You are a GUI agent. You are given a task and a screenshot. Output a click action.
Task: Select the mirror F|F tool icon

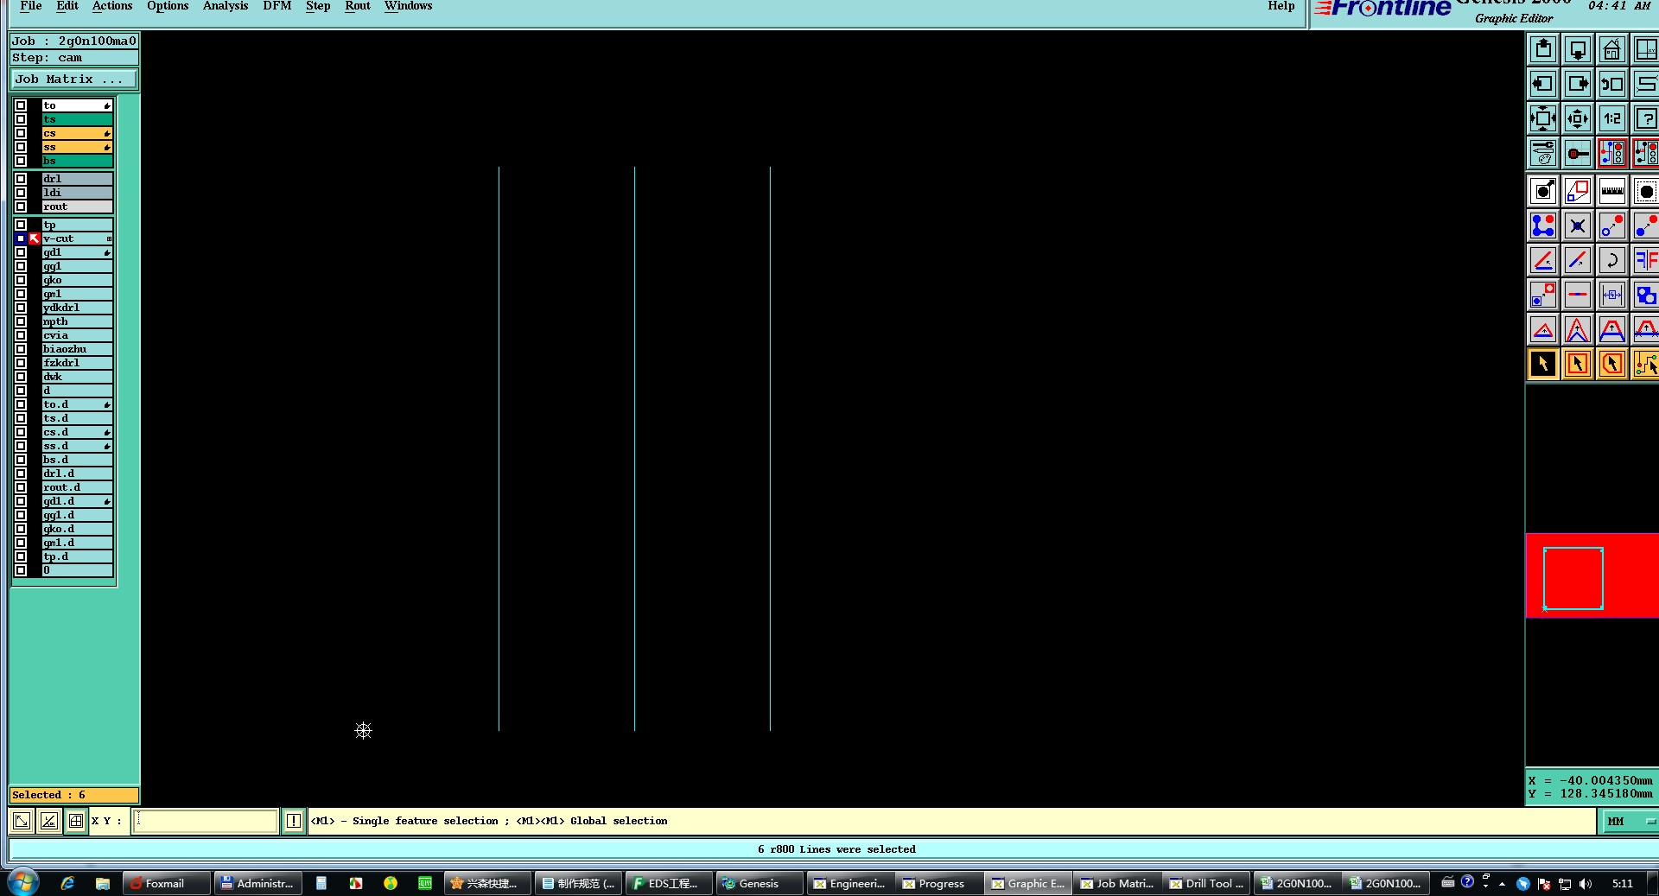click(1646, 261)
